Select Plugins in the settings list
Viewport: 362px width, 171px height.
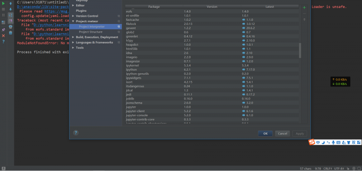81,10
